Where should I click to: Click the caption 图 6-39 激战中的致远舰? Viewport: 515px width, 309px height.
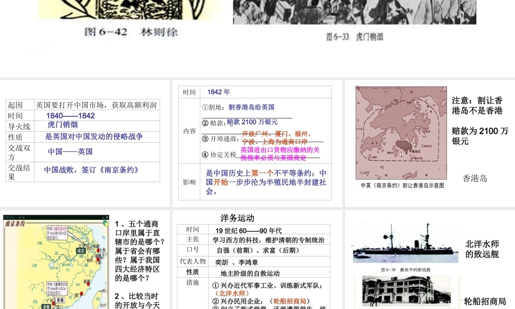(406, 269)
